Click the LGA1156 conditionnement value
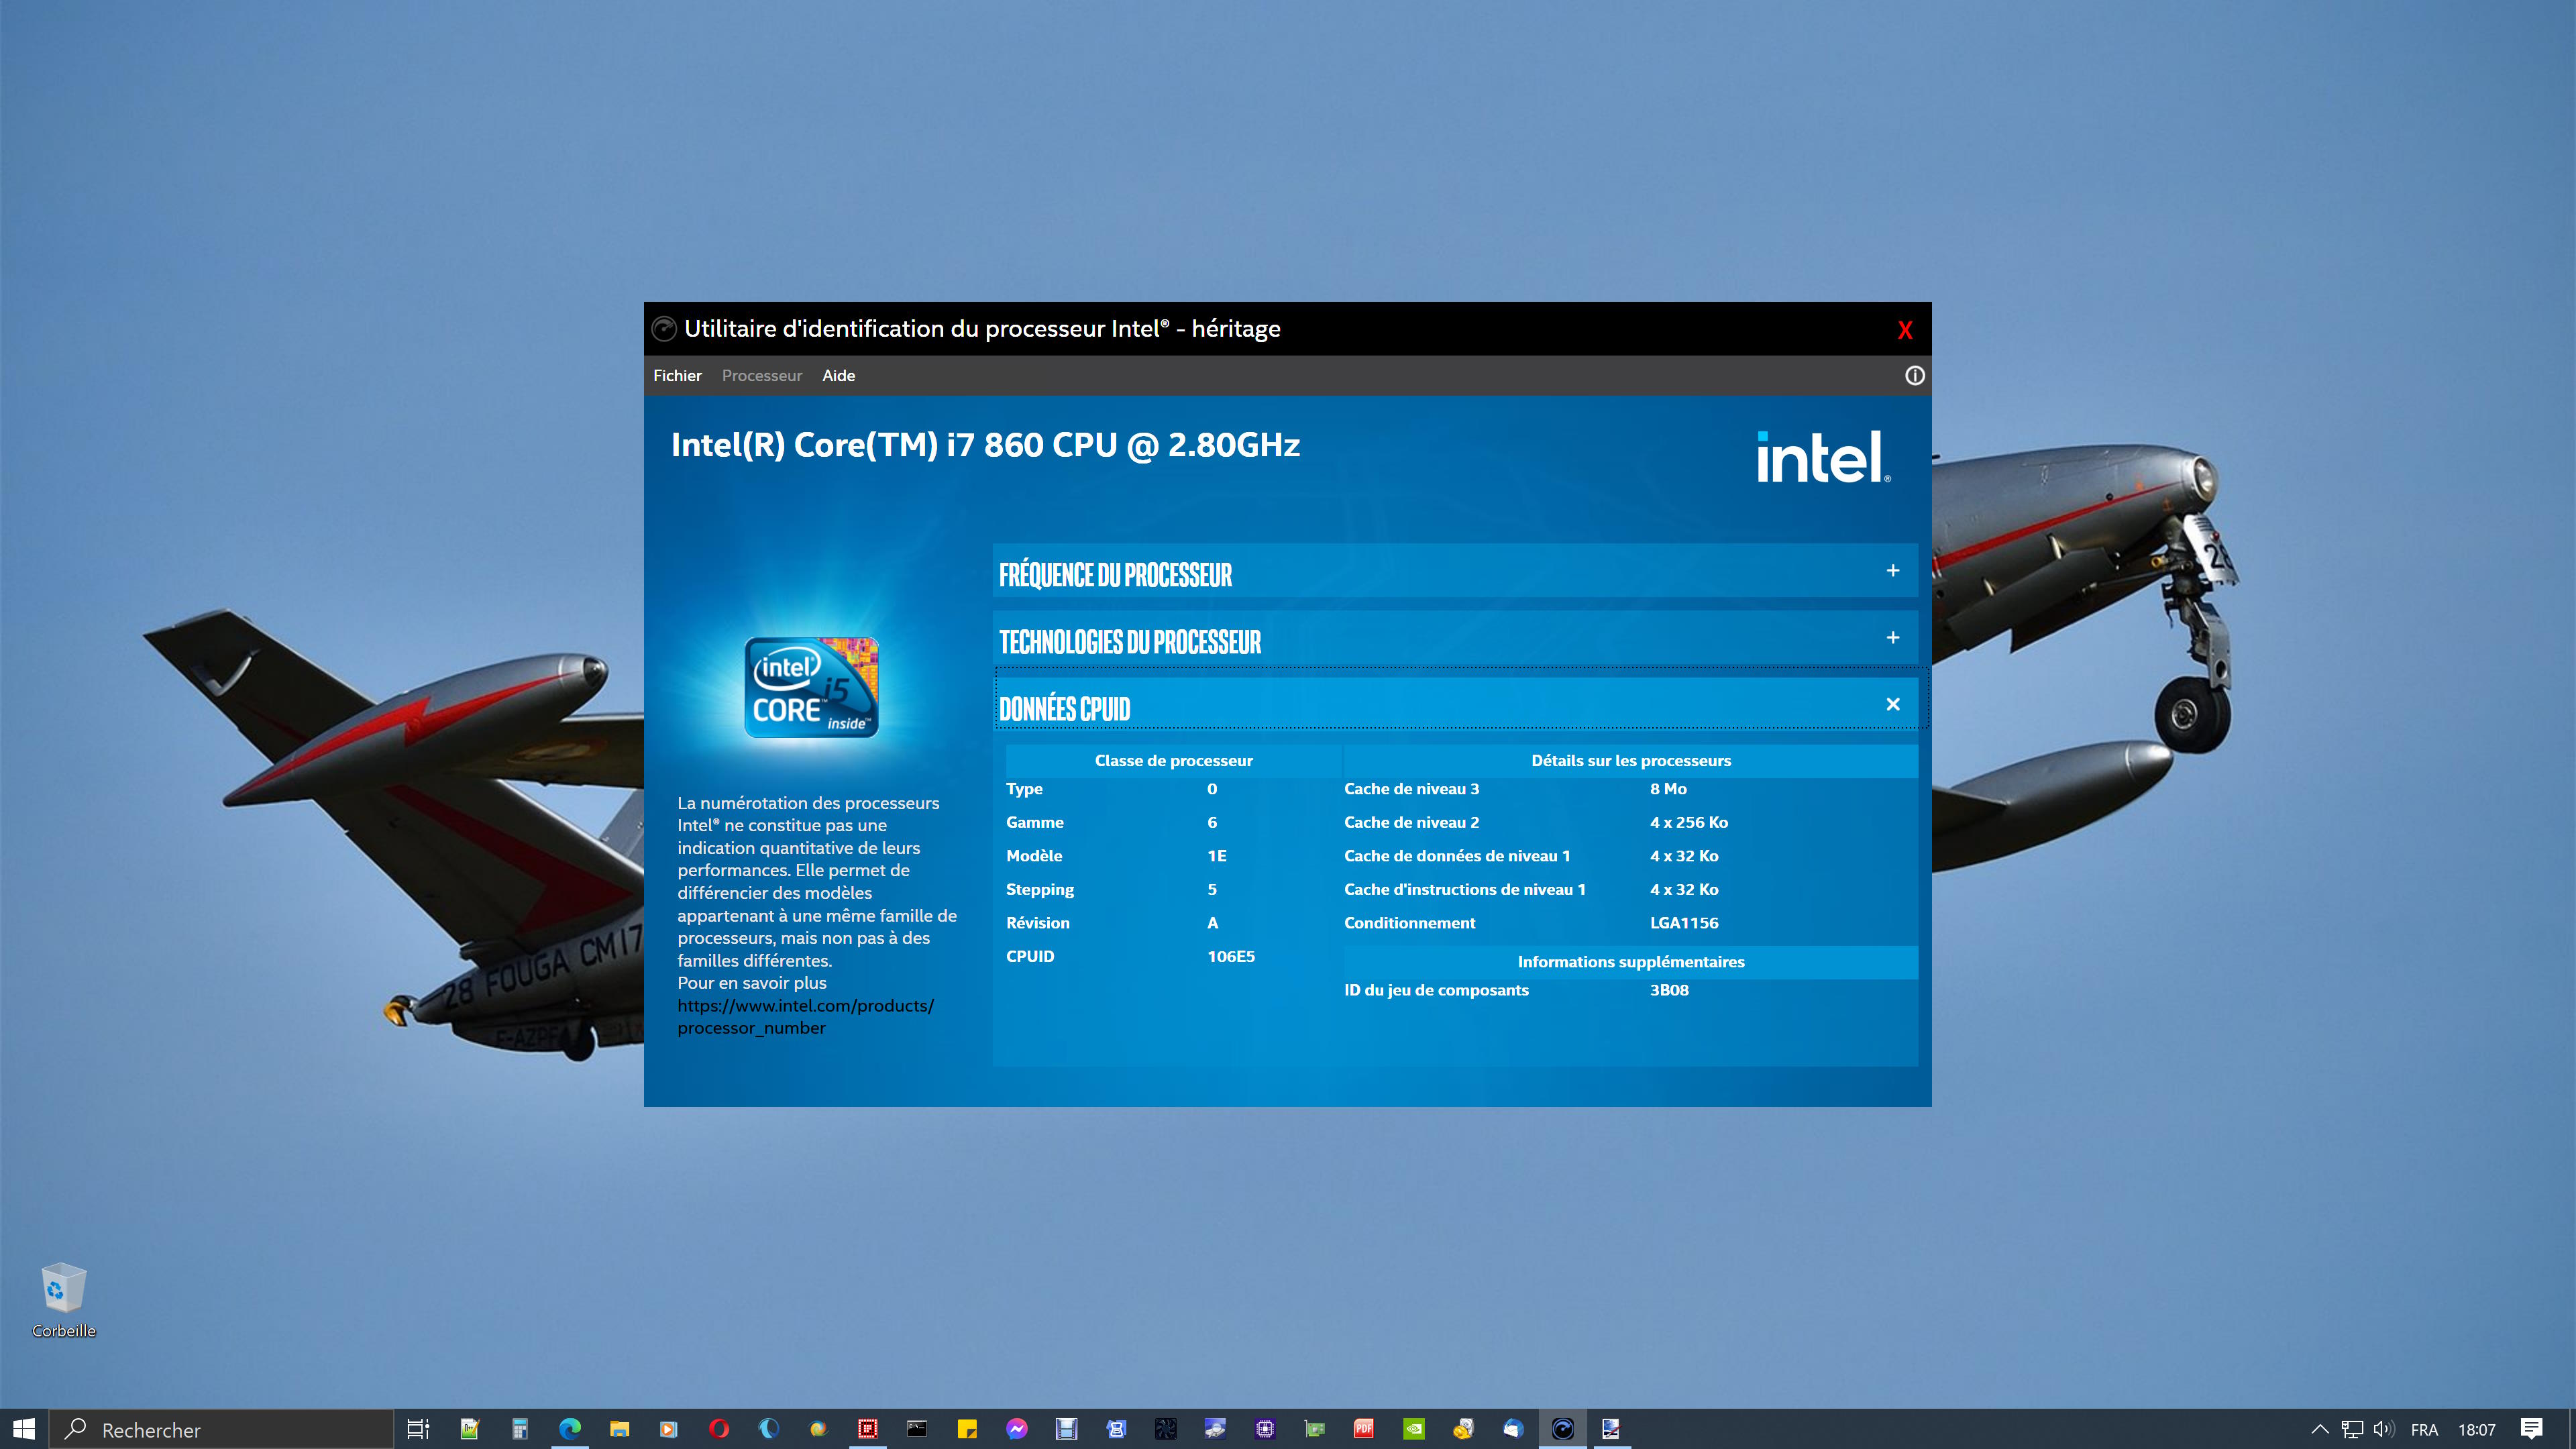The width and height of the screenshot is (2576, 1449). click(x=1684, y=922)
